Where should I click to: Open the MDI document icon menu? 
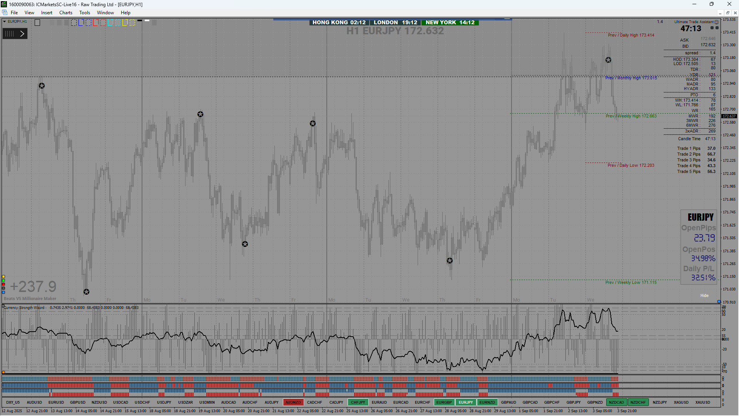coord(5,13)
